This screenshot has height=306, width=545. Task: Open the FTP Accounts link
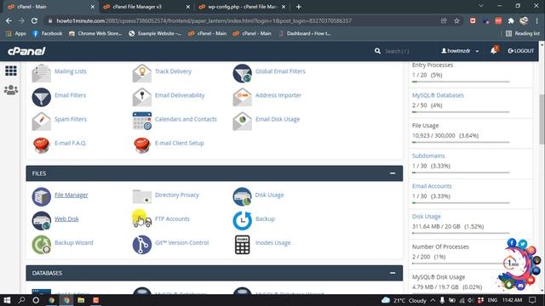[172, 219]
